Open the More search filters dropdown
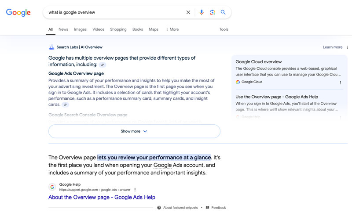352x213 pixels. [x=172, y=29]
